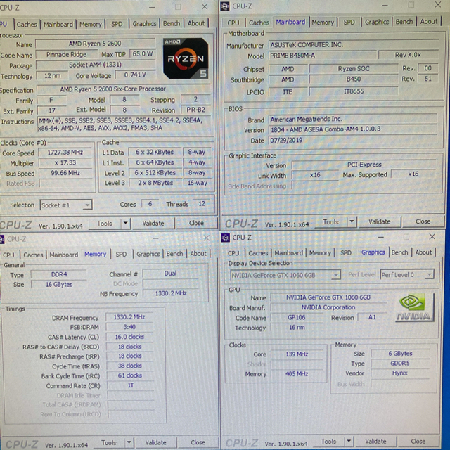Select SPD tab in the Mainboard window

pos(349,22)
